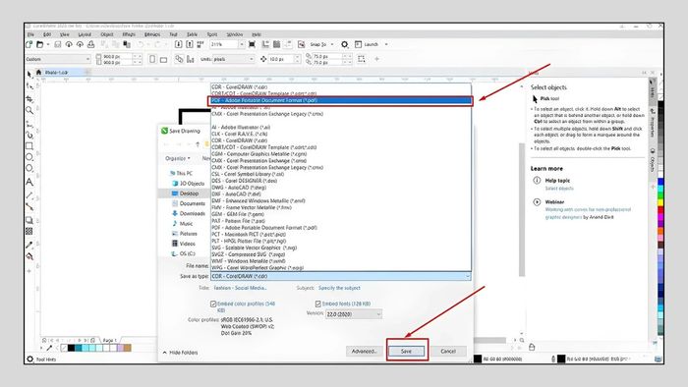Viewport: 688px width, 387px height.
Task: Open the Bitmaps menu
Action: point(152,34)
